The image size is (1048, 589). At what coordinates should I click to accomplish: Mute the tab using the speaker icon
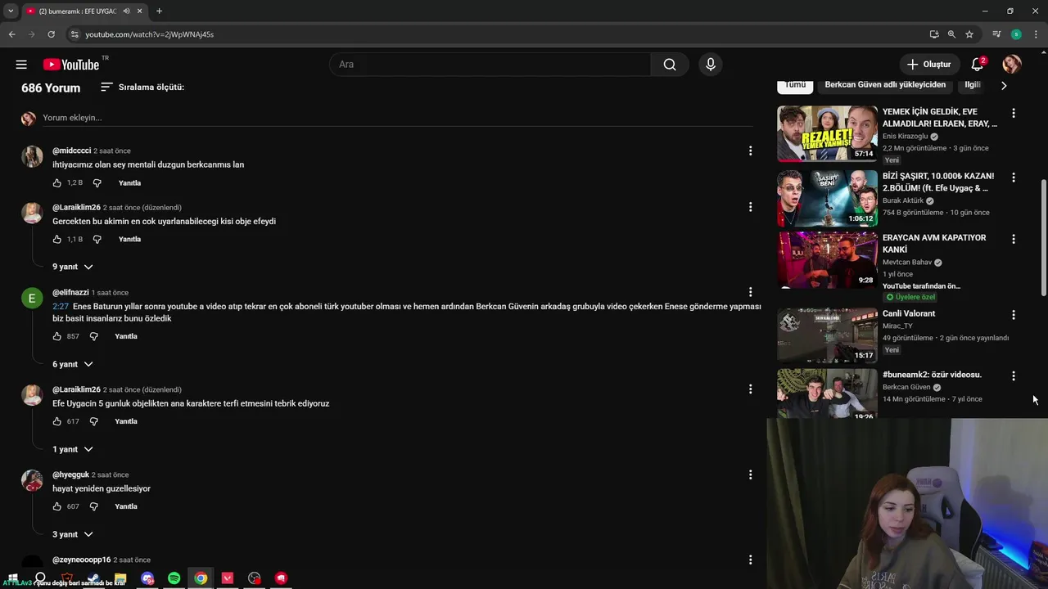[127, 11]
